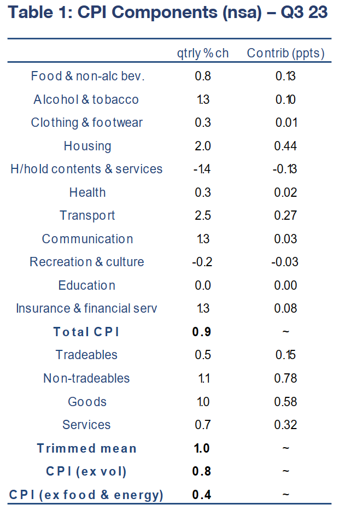
Task: Select the 'Clothing & footwear' row label
Action: (87, 122)
